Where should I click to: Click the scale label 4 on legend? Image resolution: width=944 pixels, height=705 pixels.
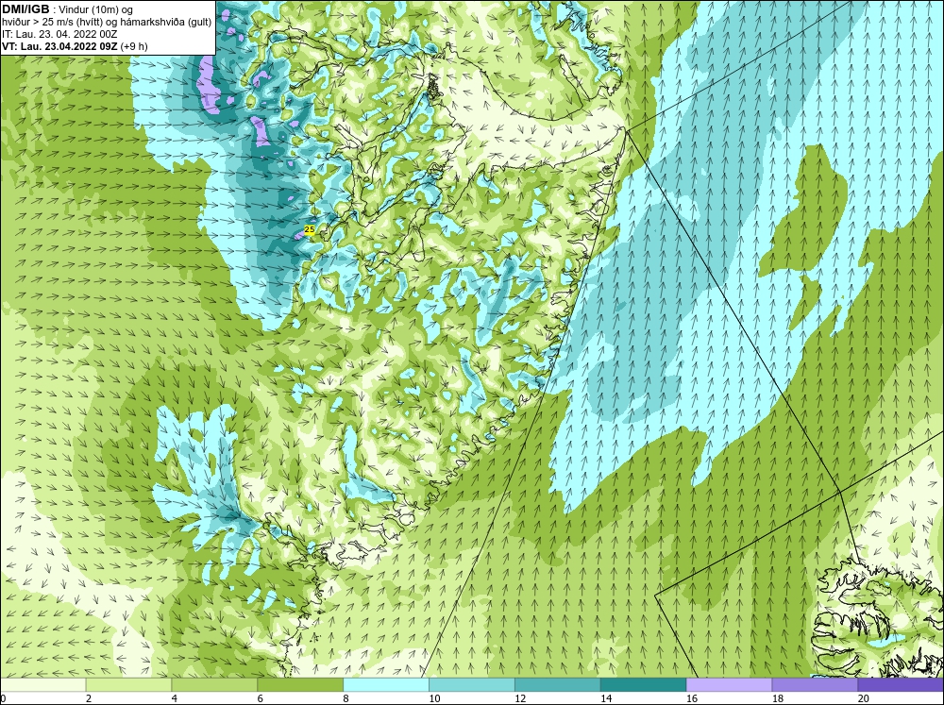175,698
